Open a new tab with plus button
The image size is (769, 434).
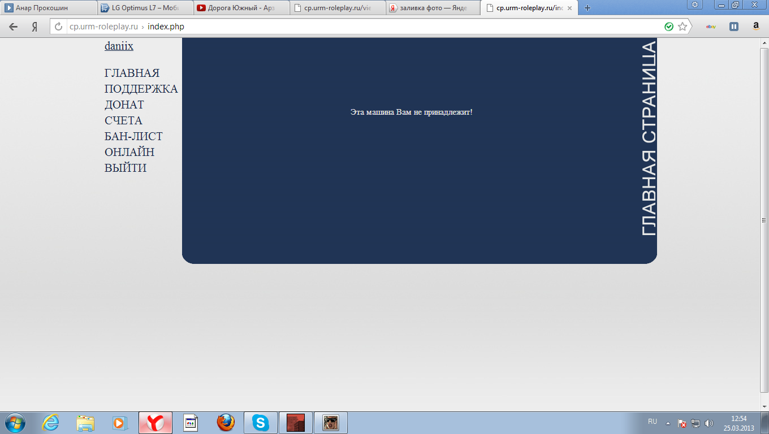tap(587, 8)
